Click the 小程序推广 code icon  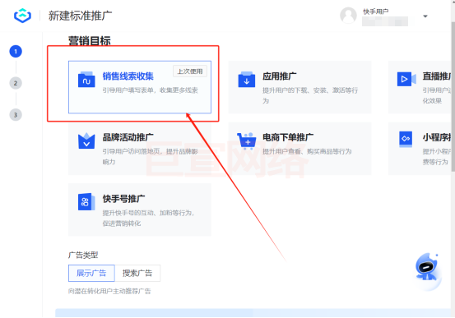(406, 140)
